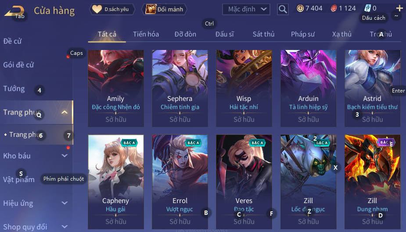The width and height of the screenshot is (406, 232).
Task: Expand the Kho báu sidebar section
Action: click(x=65, y=156)
